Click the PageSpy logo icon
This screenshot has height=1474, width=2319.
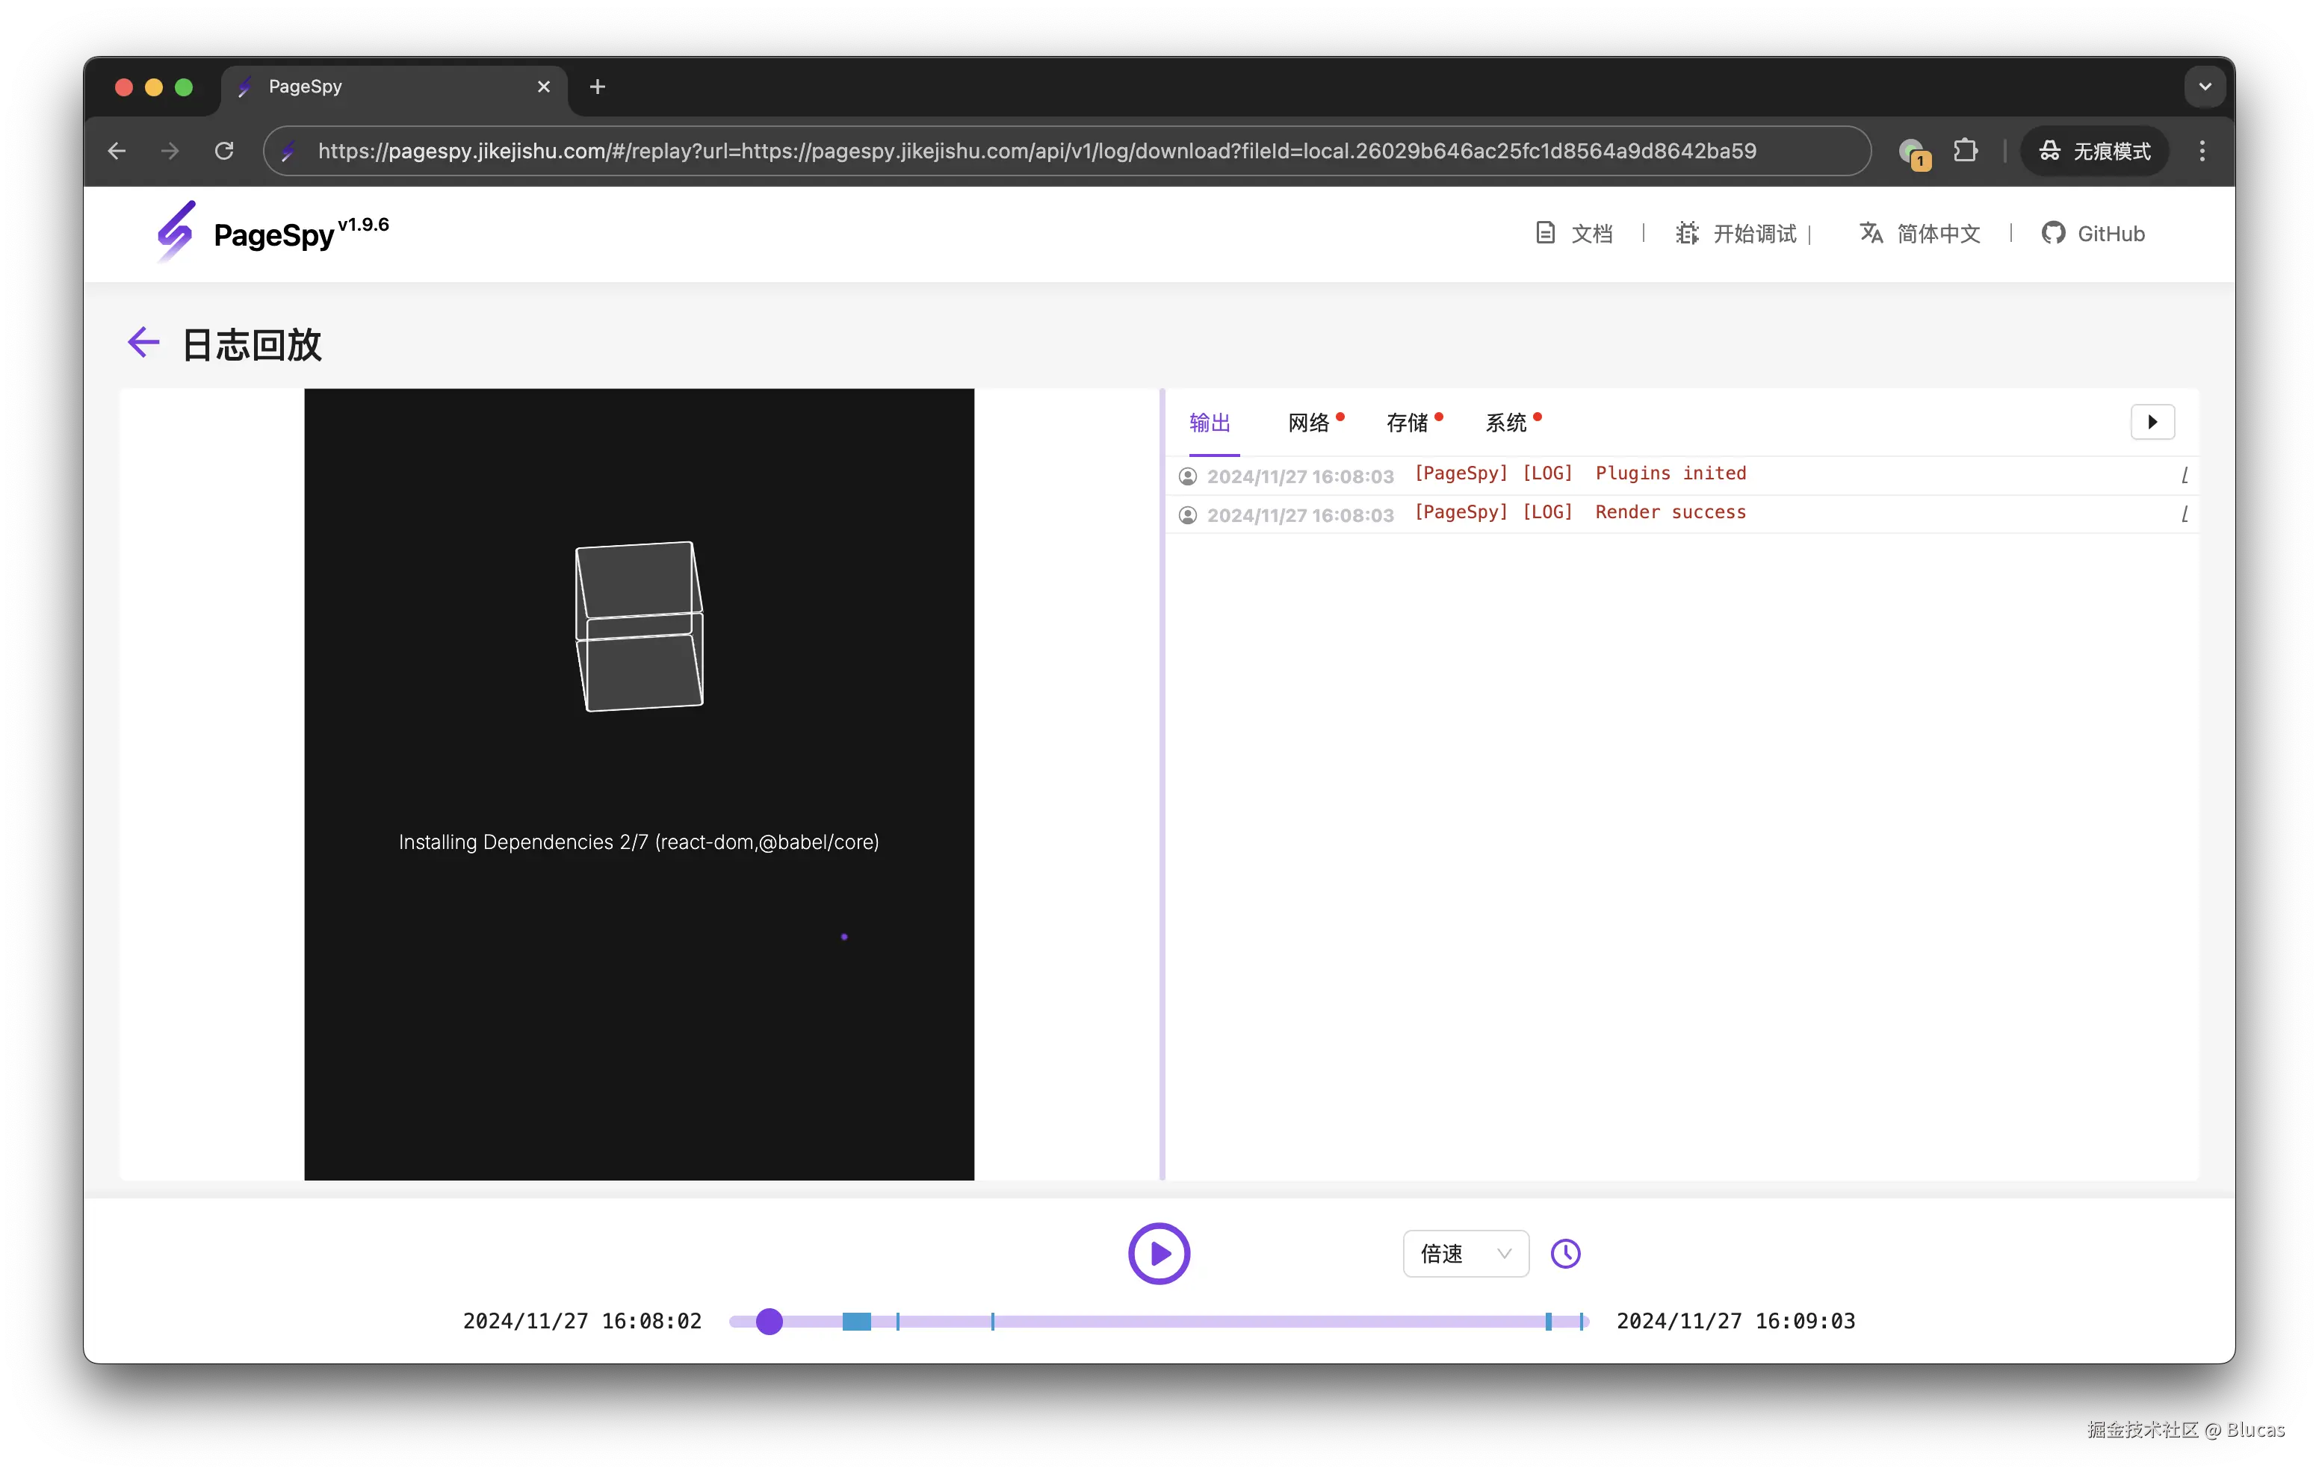click(x=176, y=231)
